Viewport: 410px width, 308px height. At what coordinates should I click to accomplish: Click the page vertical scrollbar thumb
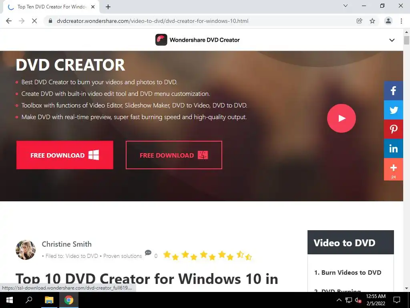406,41
